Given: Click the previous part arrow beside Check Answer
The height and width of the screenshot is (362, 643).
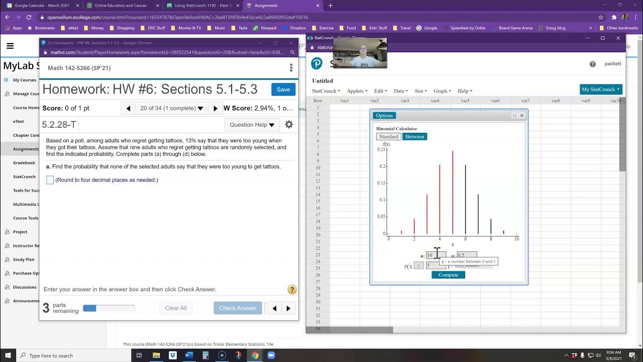Looking at the screenshot, I should tap(274, 308).
